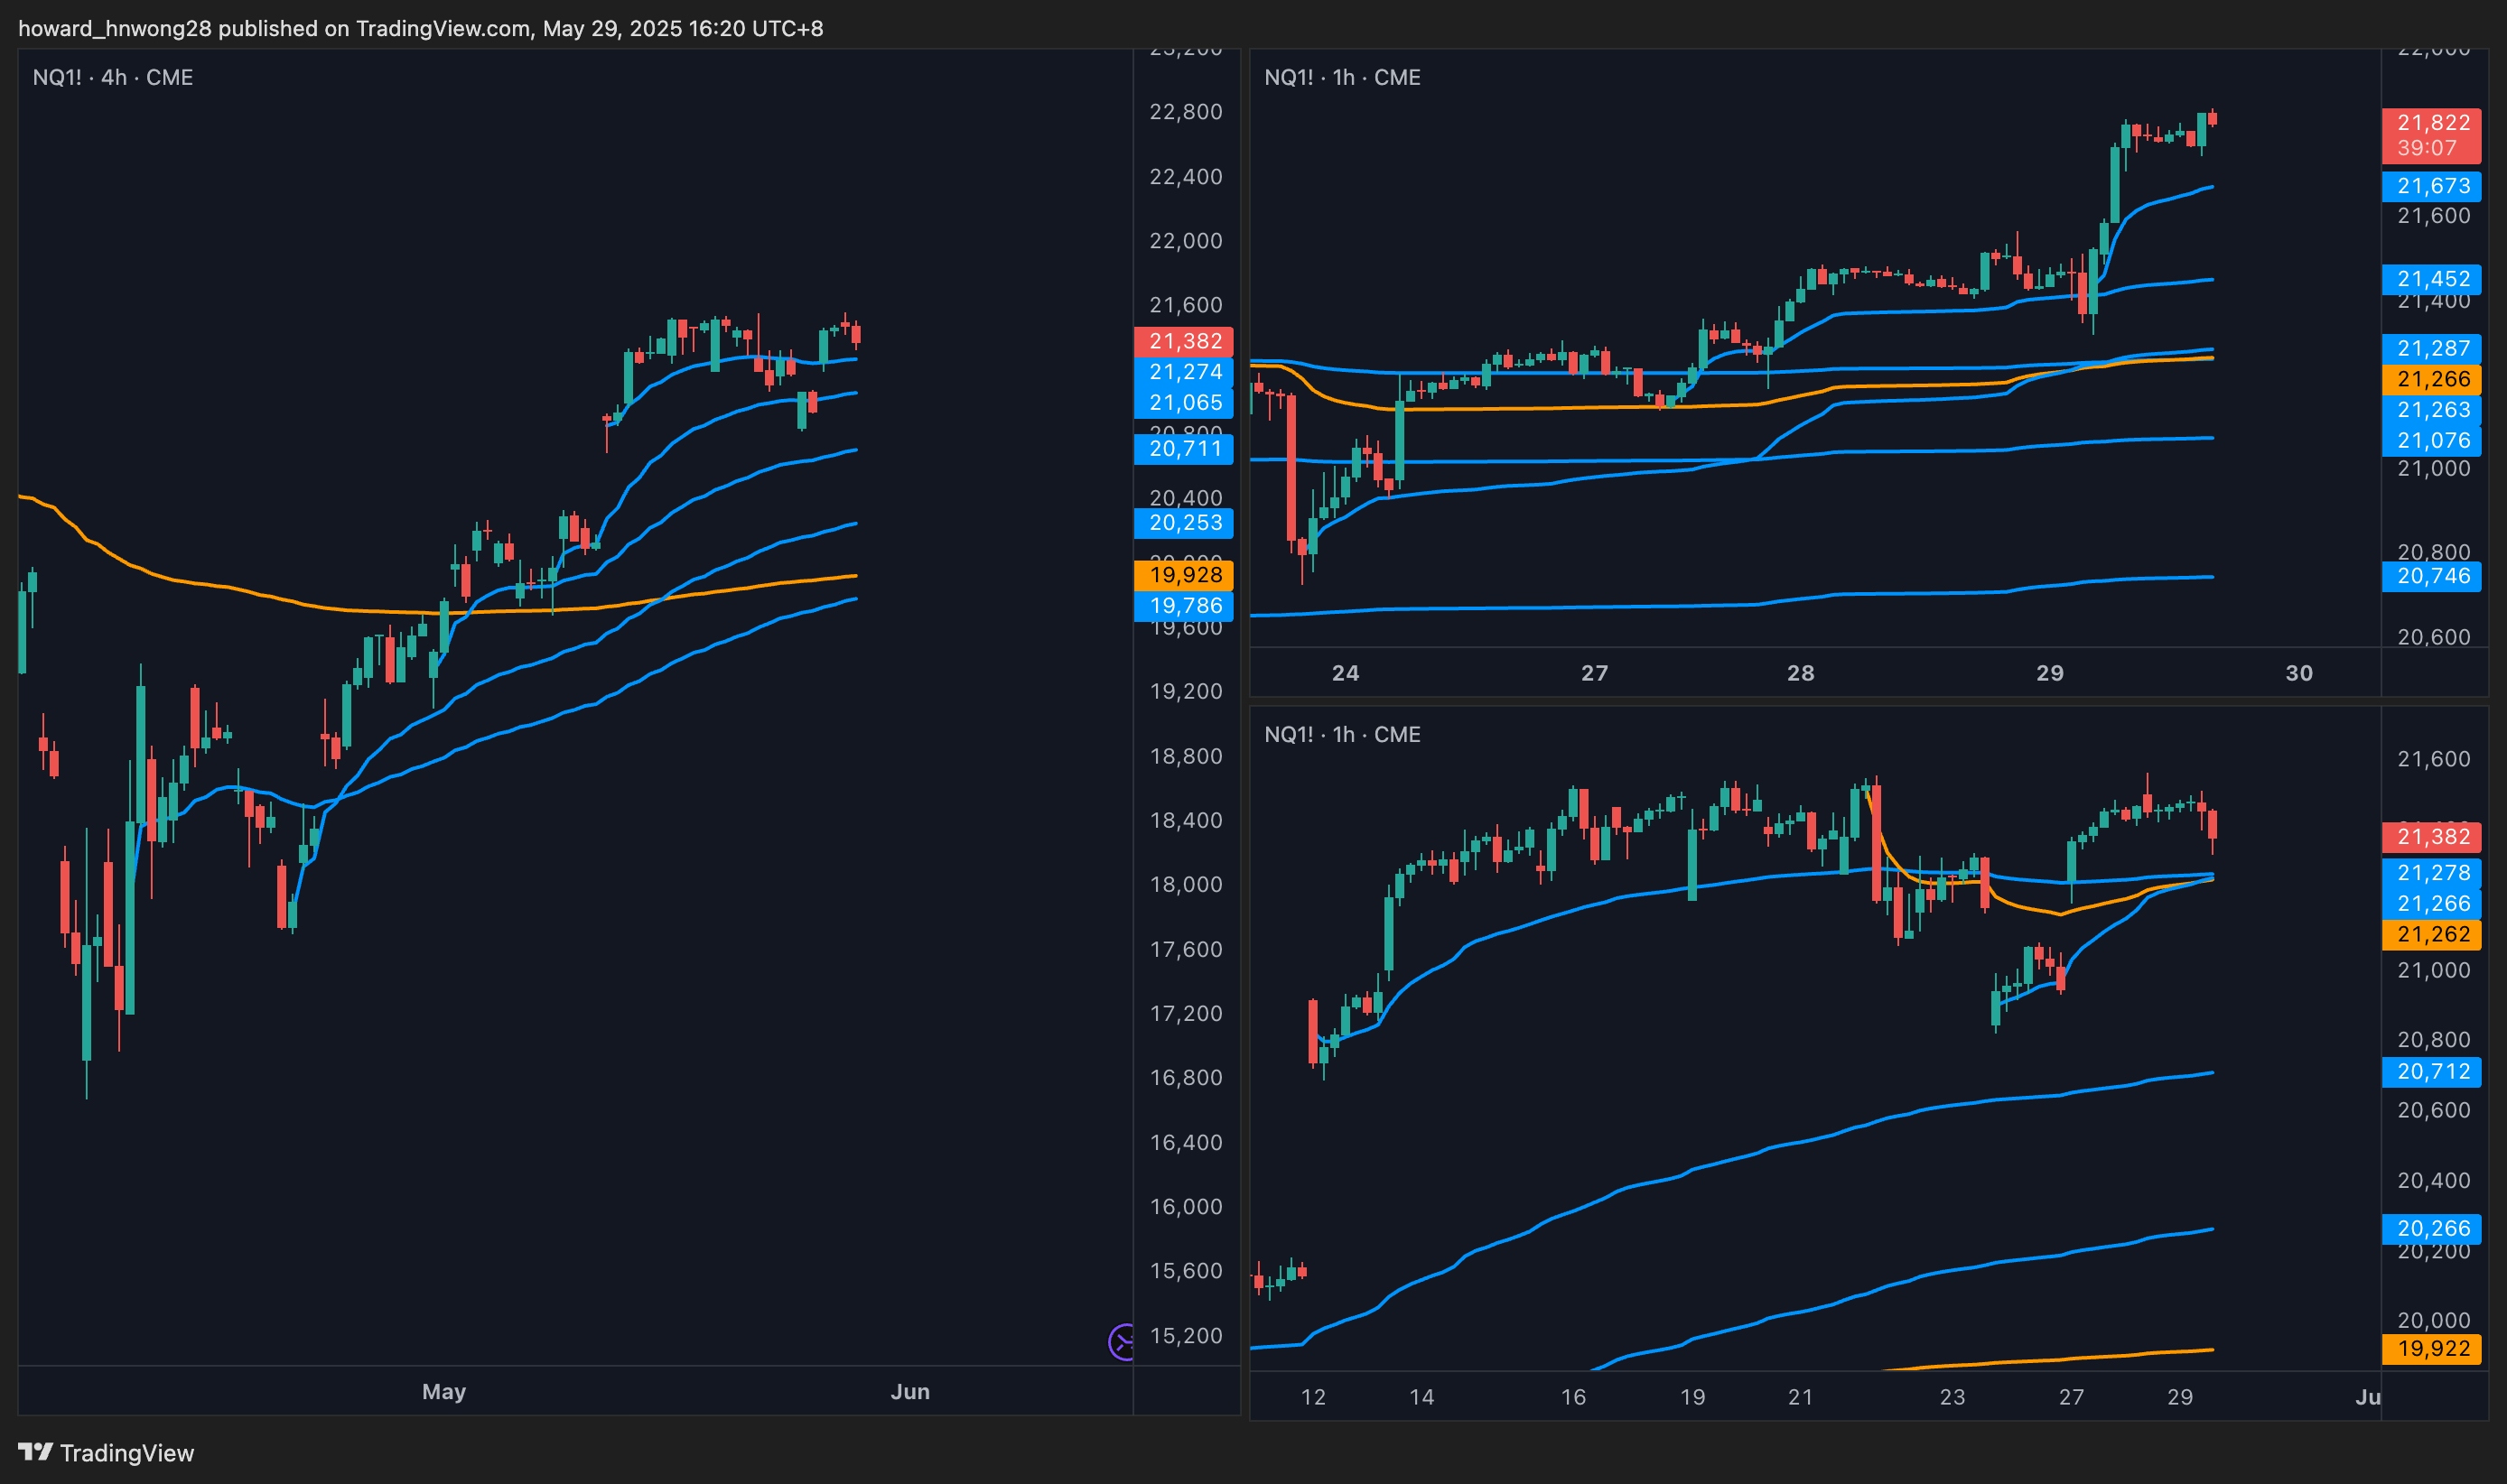
Task: Select the bottom-right NQ1! 1h CME title
Action: (x=1341, y=735)
